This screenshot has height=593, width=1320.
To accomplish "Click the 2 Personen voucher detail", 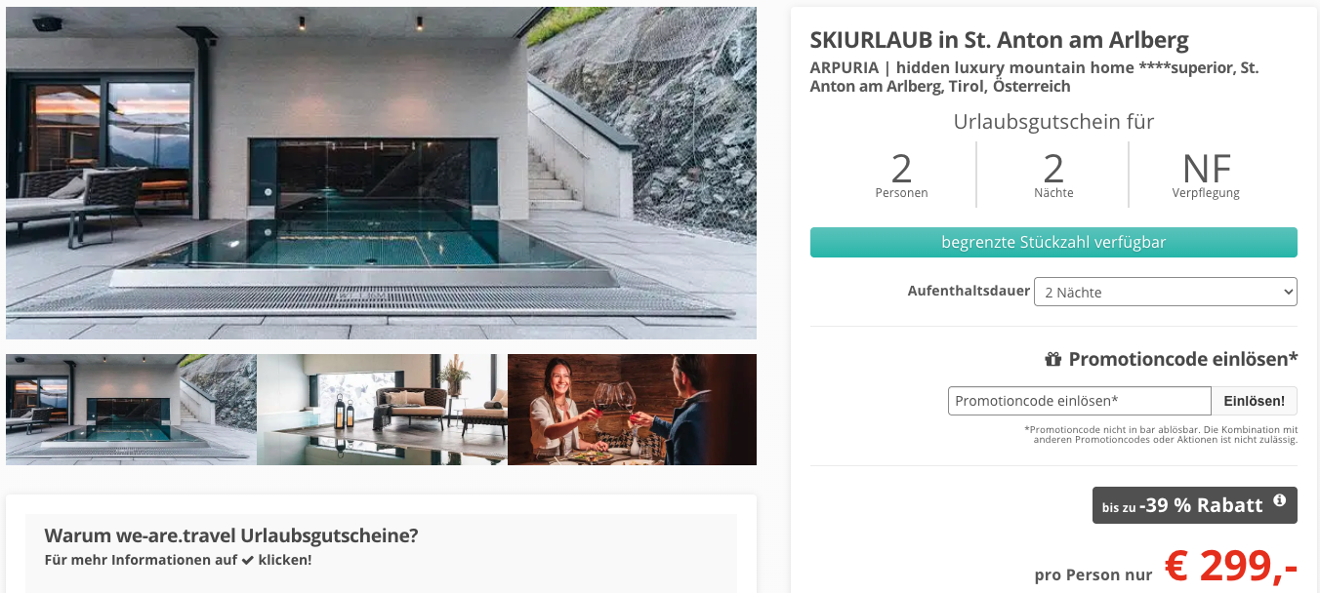I will pyautogui.click(x=901, y=176).
